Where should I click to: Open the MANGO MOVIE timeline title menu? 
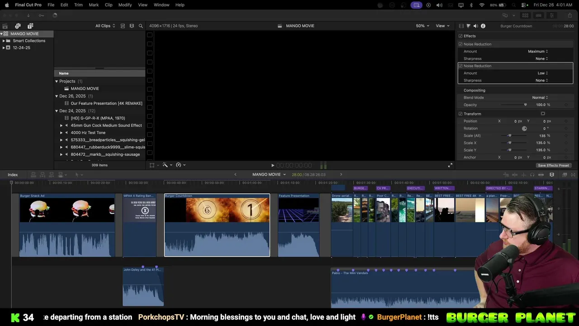(x=269, y=174)
